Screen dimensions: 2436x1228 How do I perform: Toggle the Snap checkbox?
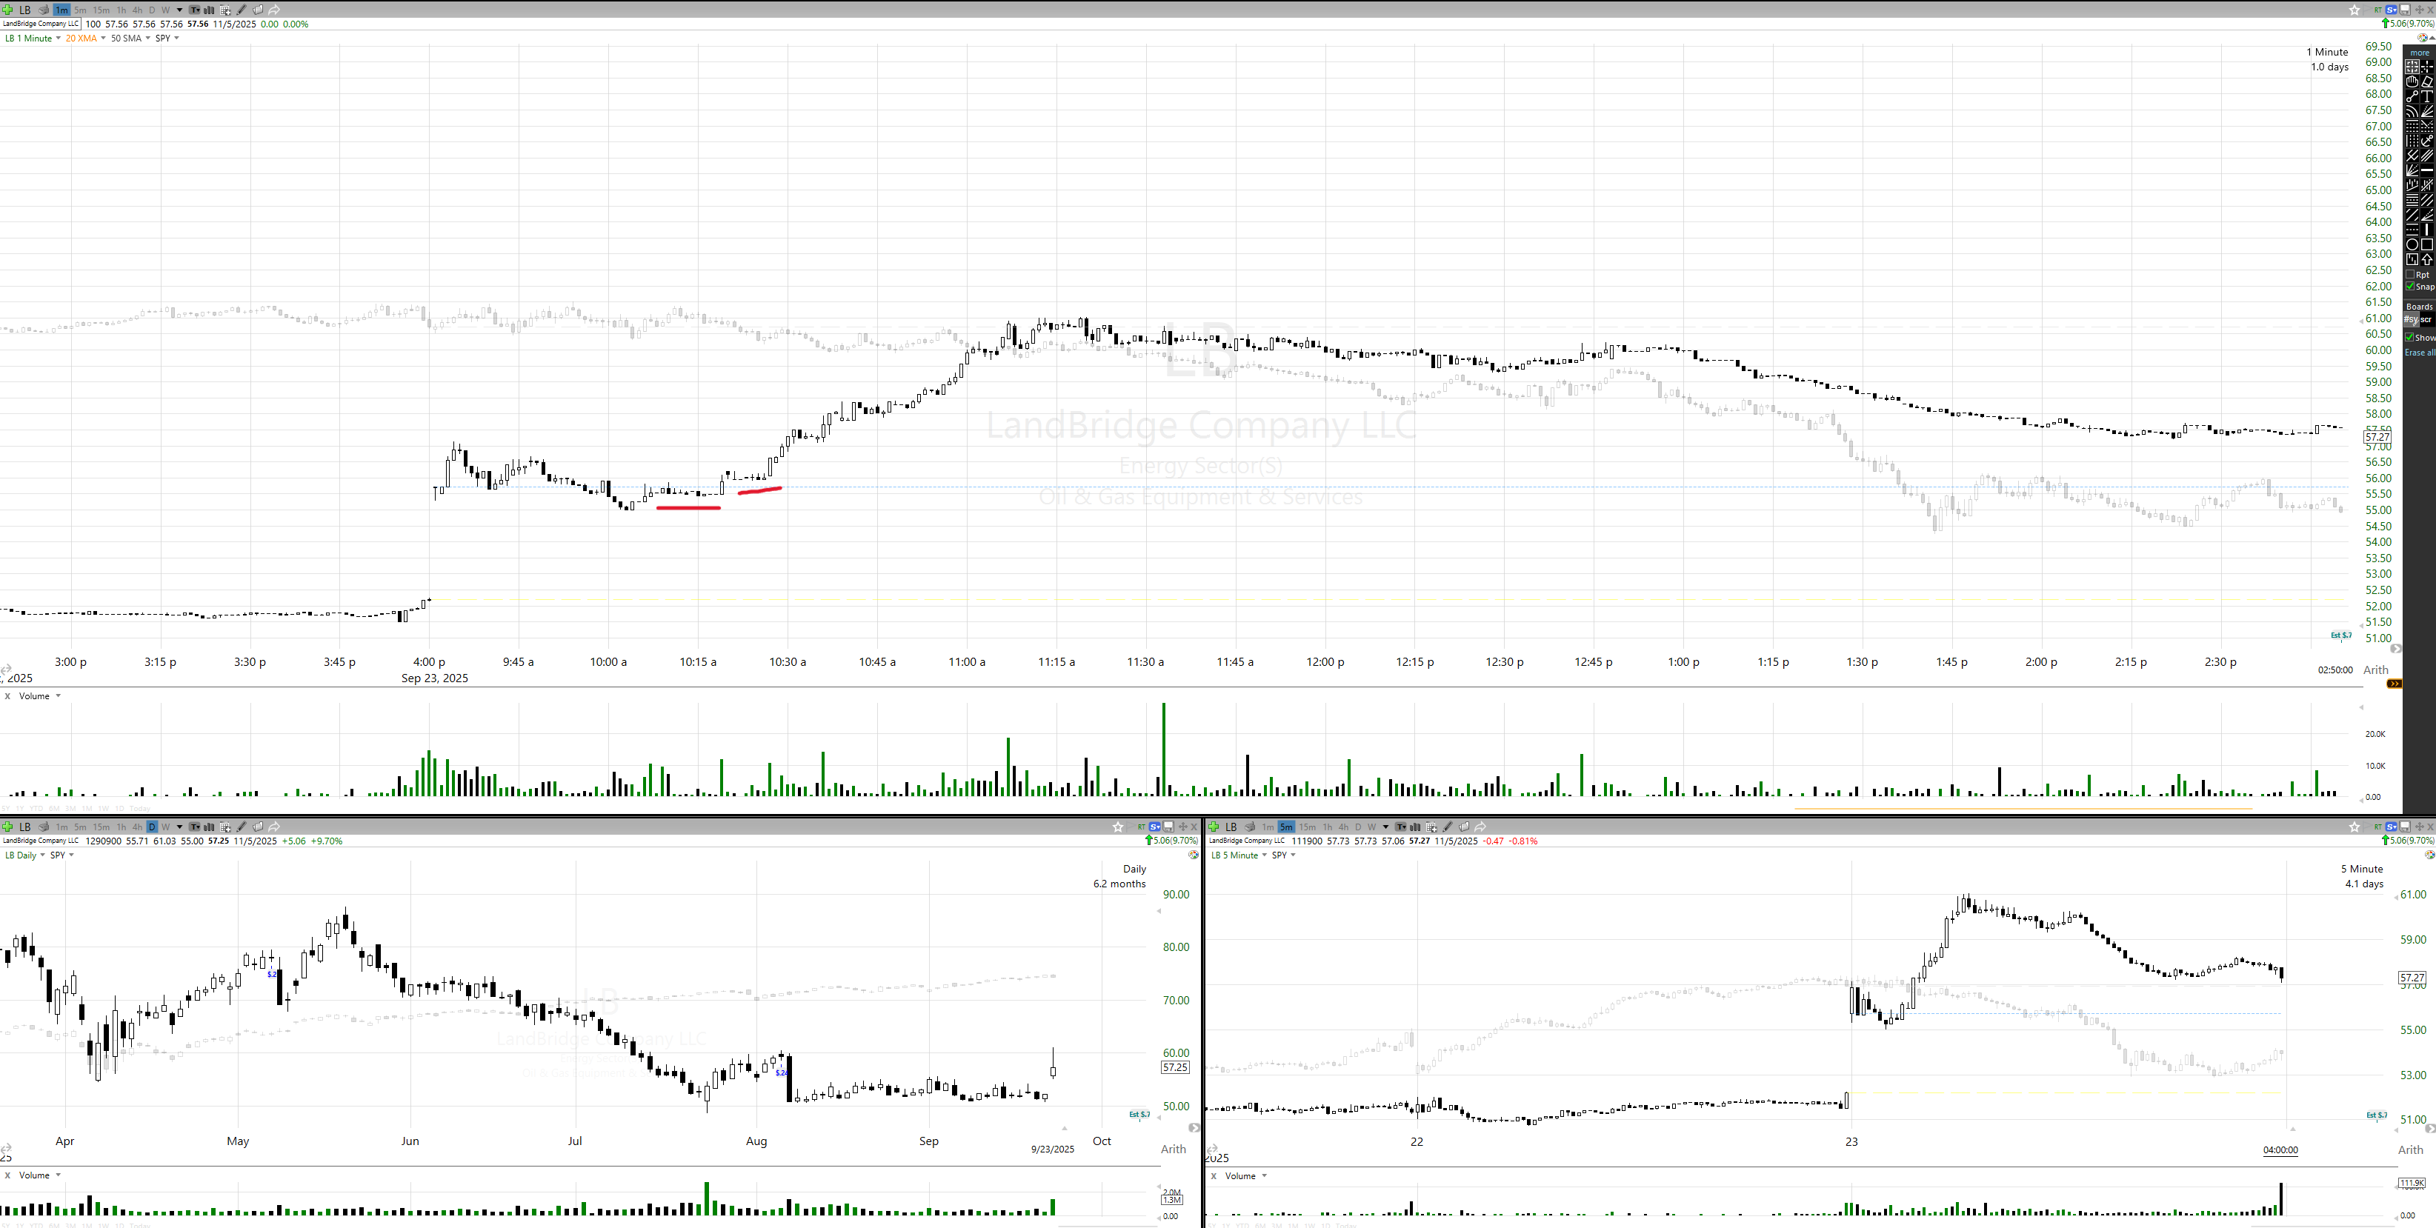point(2409,287)
